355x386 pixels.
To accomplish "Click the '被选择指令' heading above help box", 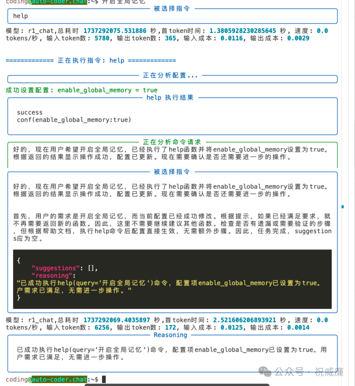I will (x=172, y=9).
